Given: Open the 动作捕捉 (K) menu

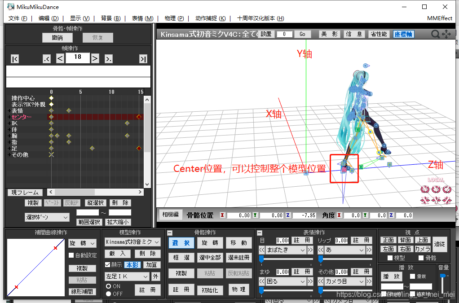Looking at the screenshot, I should 211,18.
